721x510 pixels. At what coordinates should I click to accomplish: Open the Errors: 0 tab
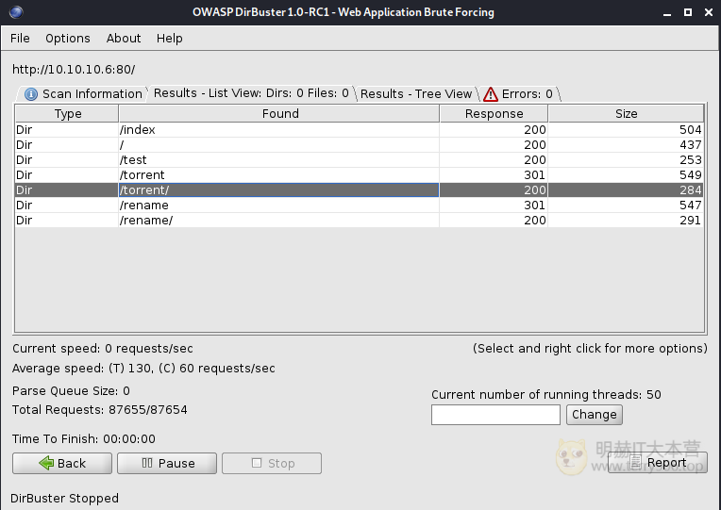(x=520, y=93)
